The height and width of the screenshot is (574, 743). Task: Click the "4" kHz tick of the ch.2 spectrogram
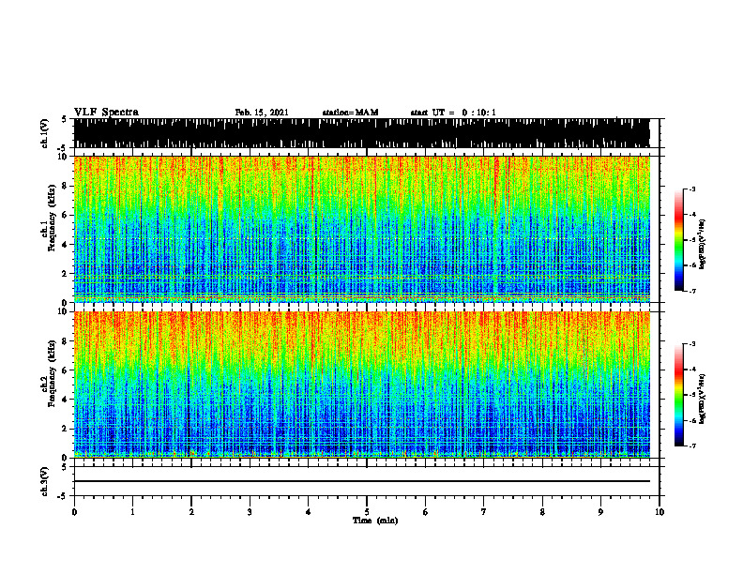[65, 400]
